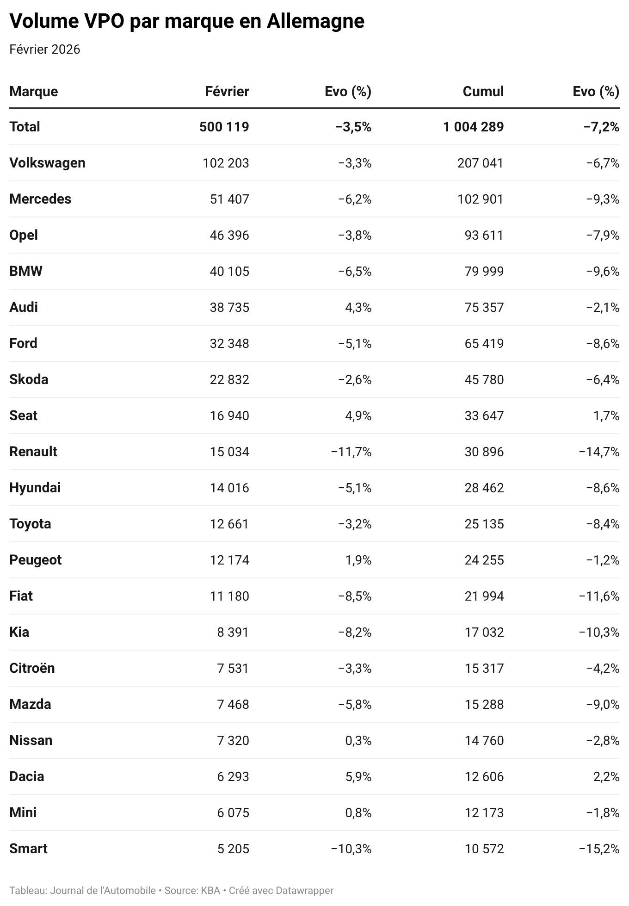Click the table title "Volume VPO par marque en Allemagne"

[187, 21]
